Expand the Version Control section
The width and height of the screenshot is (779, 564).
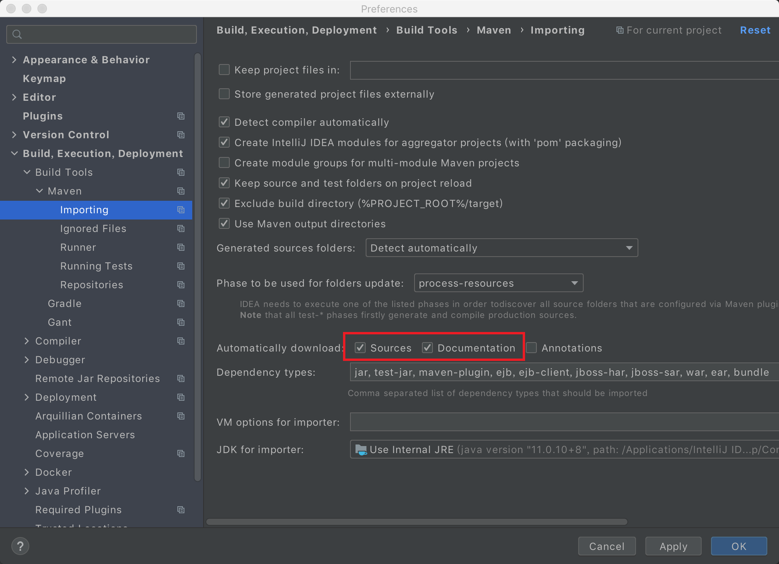tap(14, 135)
